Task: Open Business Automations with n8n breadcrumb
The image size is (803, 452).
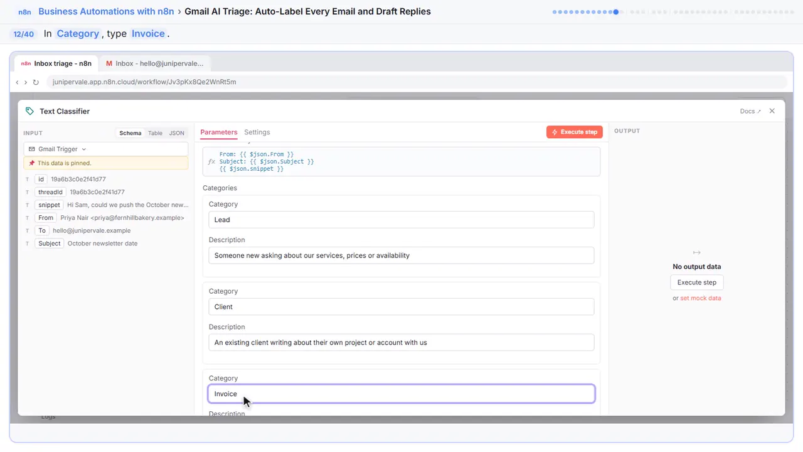Action: click(106, 12)
